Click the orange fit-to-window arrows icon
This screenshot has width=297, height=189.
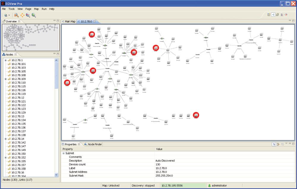click(22, 15)
